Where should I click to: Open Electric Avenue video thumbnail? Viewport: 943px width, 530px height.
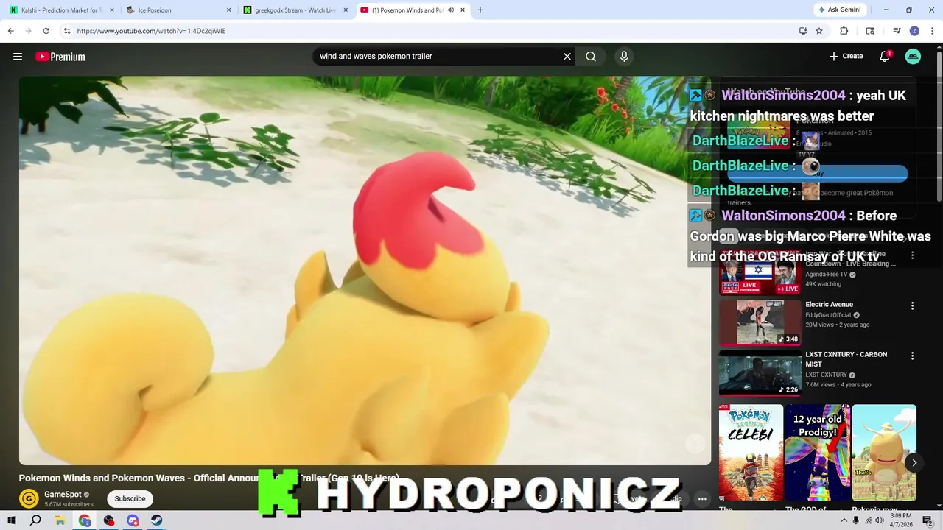[760, 322]
